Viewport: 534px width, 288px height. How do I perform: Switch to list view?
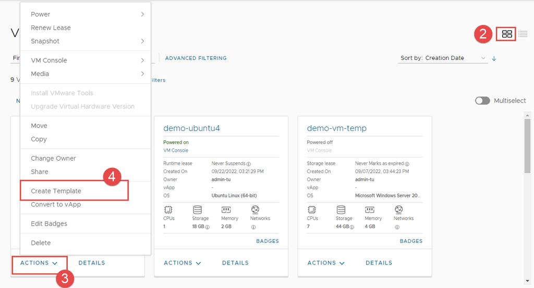point(523,34)
